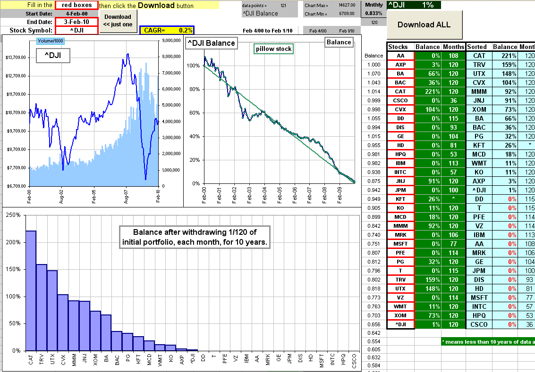Click TRV's 159% balance in Stocks table
Viewport: 535px width, 372px height.
click(x=428, y=280)
